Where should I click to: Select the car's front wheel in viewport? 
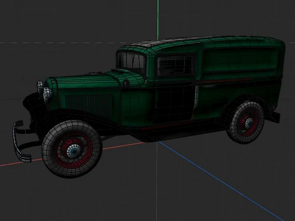pyautogui.click(x=72, y=149)
